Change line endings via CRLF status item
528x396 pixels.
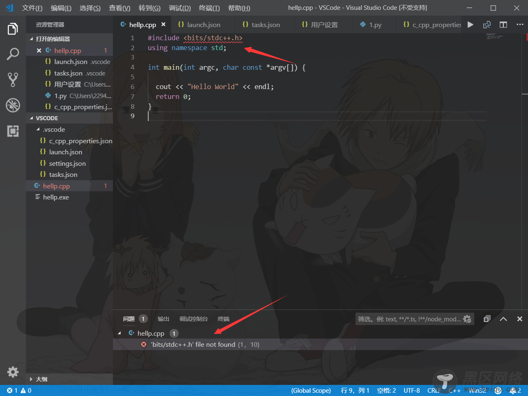(434, 391)
